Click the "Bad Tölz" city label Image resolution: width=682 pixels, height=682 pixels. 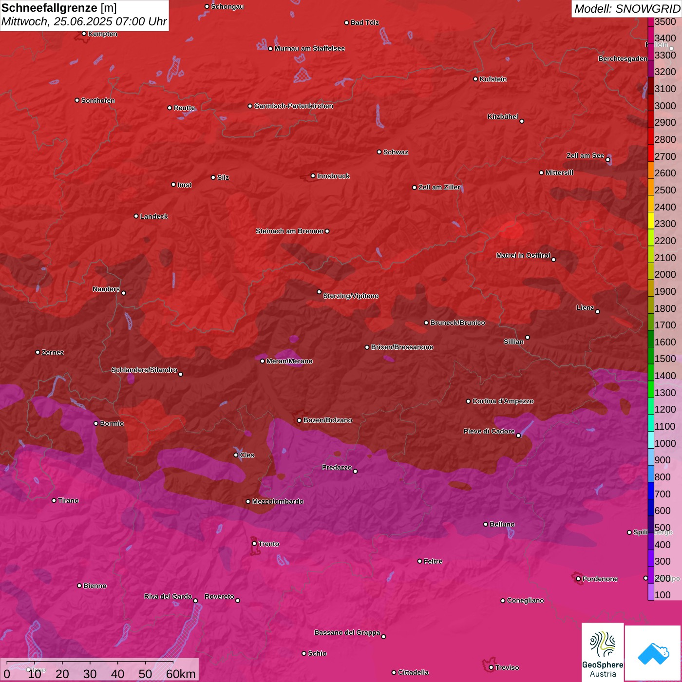tap(365, 22)
